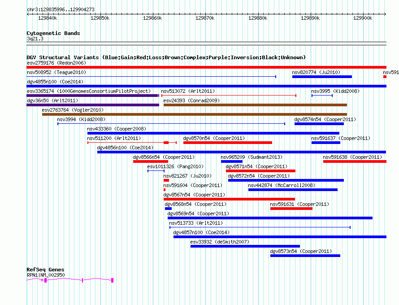Open dgv8570n54 (Cooper2011) label
399x305 pixels.
pyautogui.click(x=214, y=138)
